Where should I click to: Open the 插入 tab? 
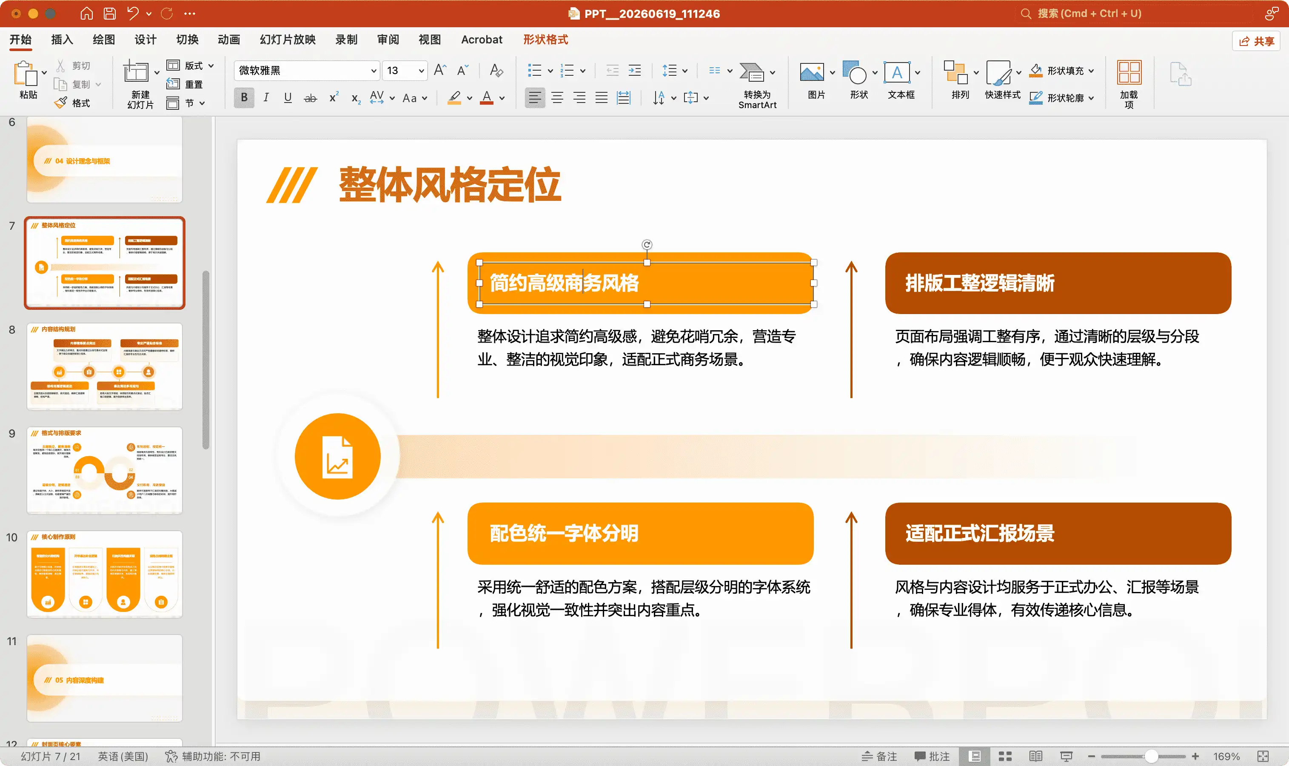tap(62, 40)
